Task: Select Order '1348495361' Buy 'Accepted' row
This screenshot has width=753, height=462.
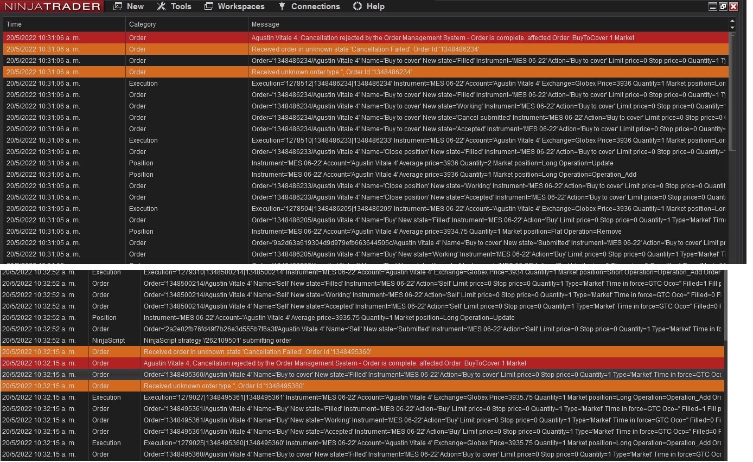Action: click(x=362, y=432)
